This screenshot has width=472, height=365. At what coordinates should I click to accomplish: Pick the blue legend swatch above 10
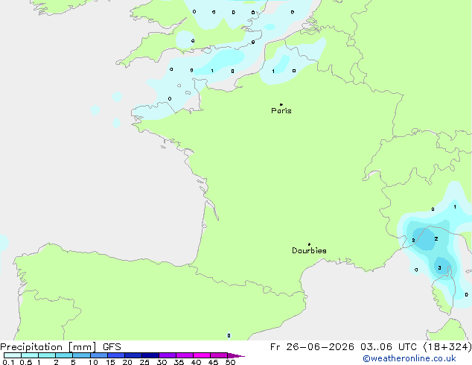(x=99, y=355)
